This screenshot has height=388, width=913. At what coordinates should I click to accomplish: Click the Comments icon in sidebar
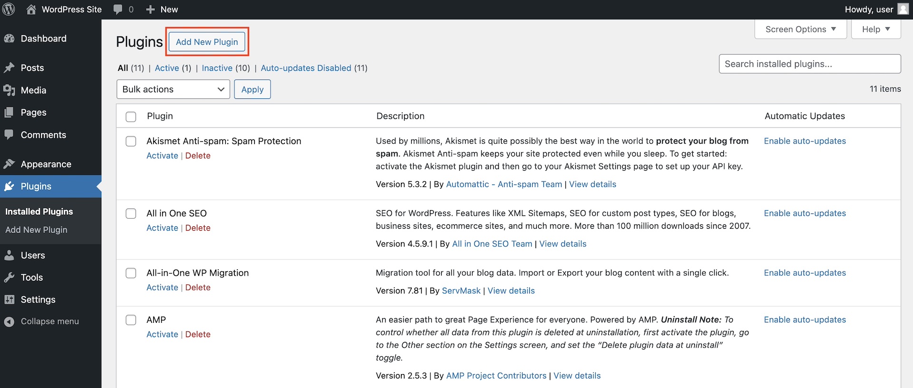pyautogui.click(x=9, y=135)
